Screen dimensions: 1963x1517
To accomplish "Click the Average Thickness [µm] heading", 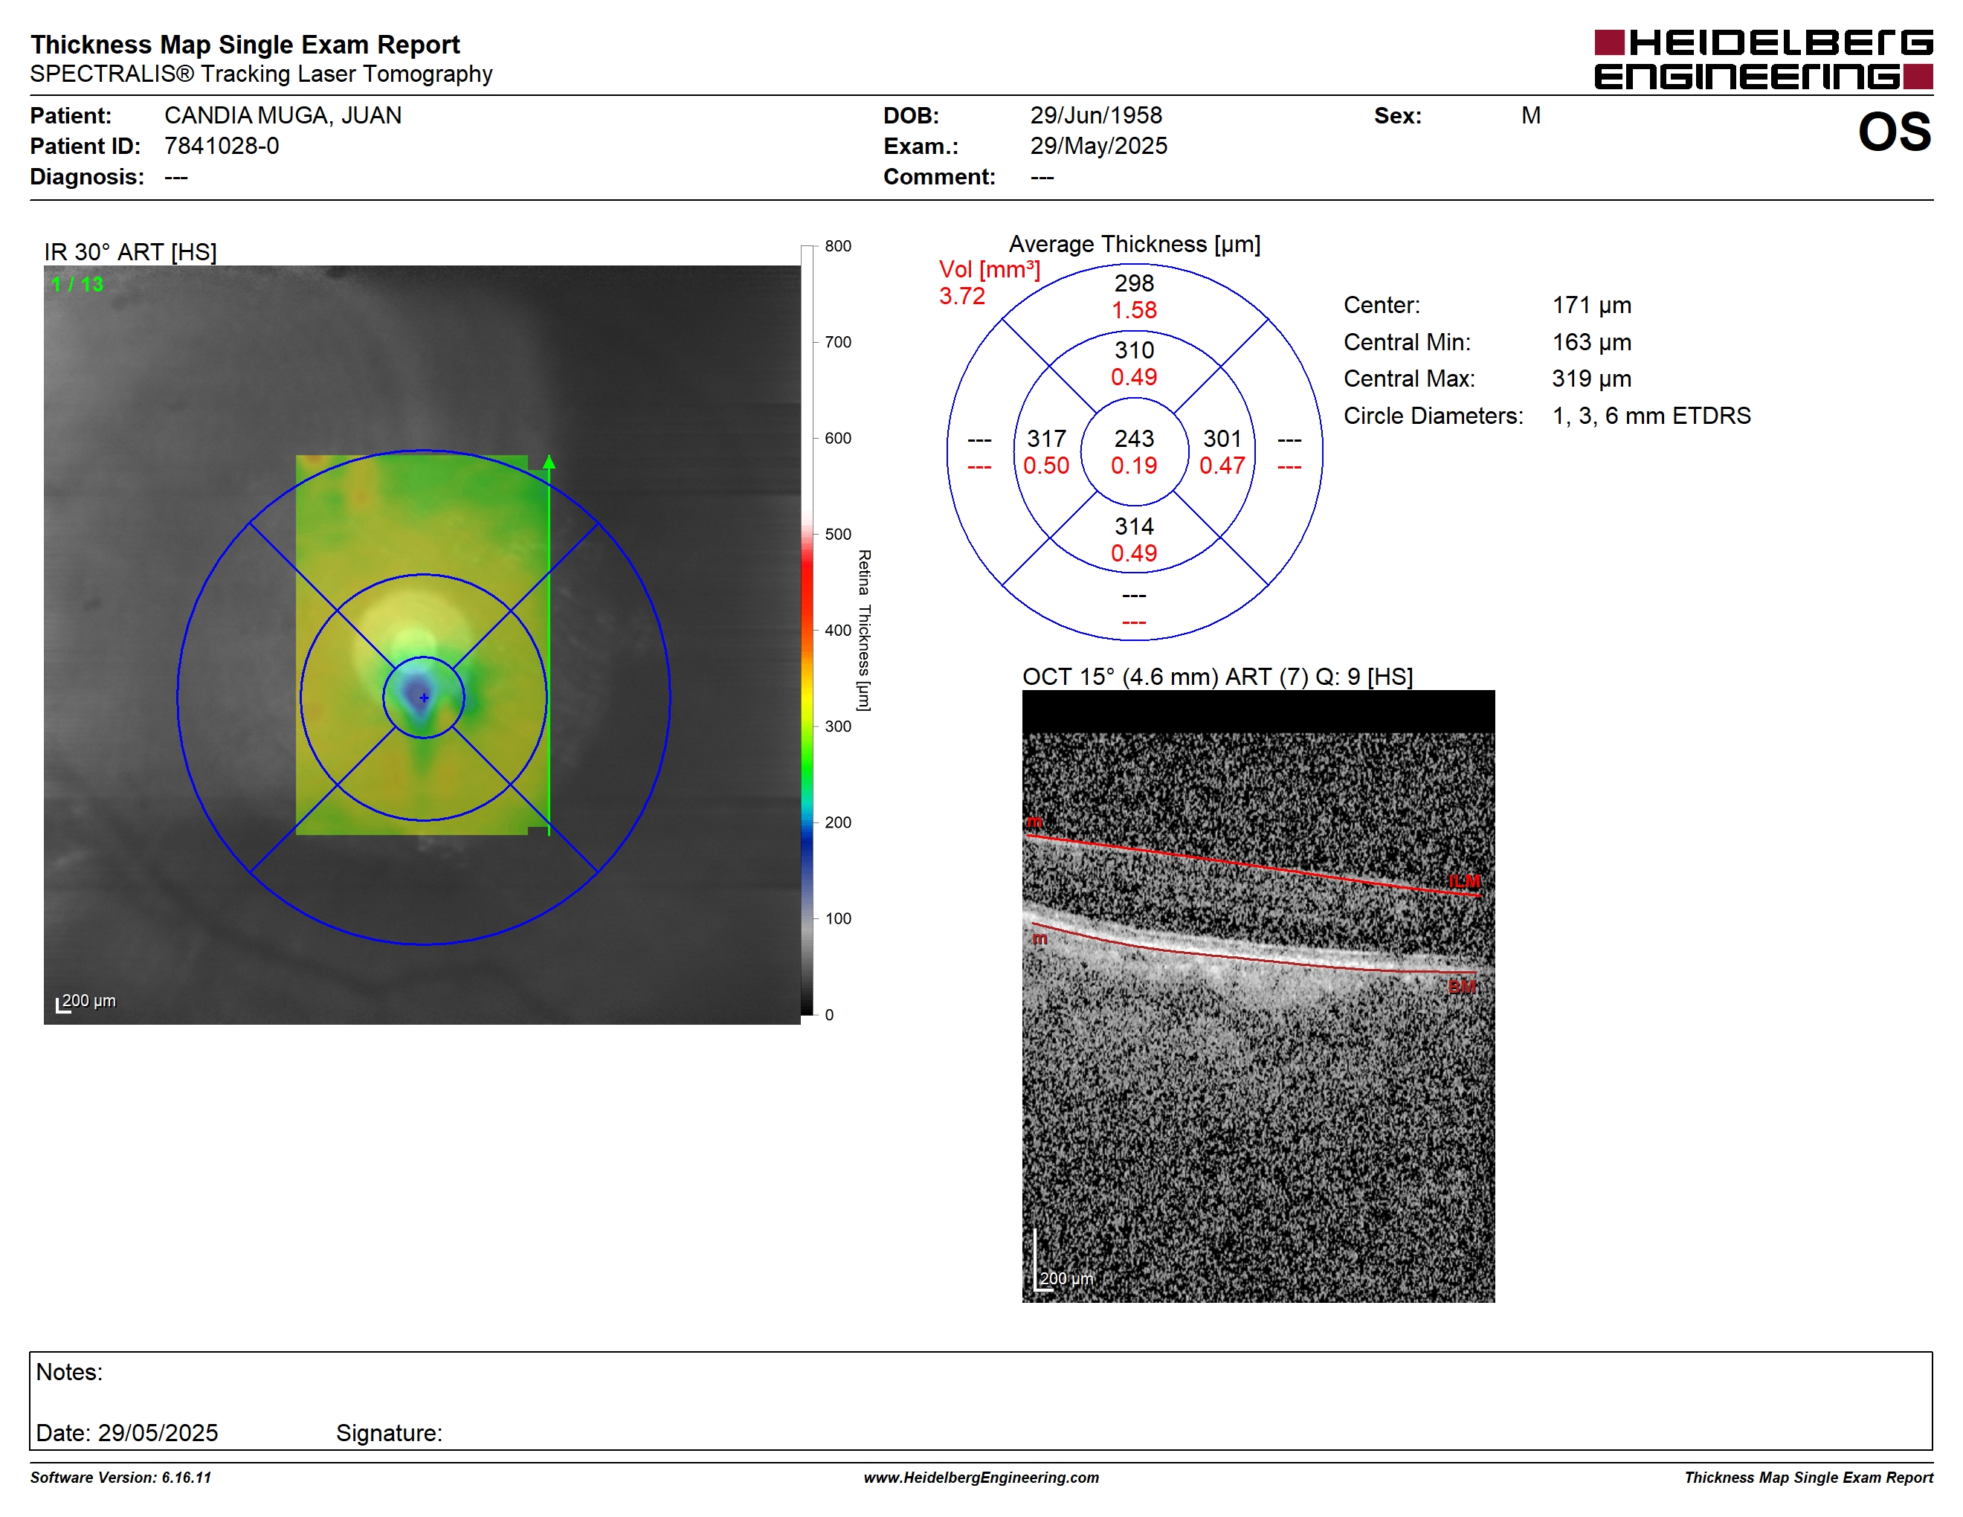I will 1134,245.
